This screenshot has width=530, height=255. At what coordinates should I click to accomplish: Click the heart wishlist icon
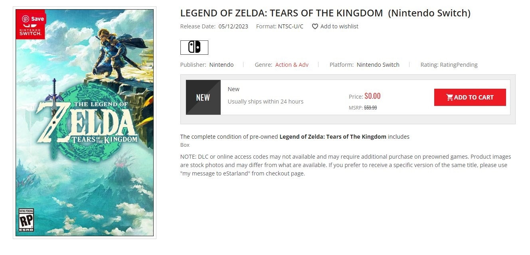[x=315, y=26]
